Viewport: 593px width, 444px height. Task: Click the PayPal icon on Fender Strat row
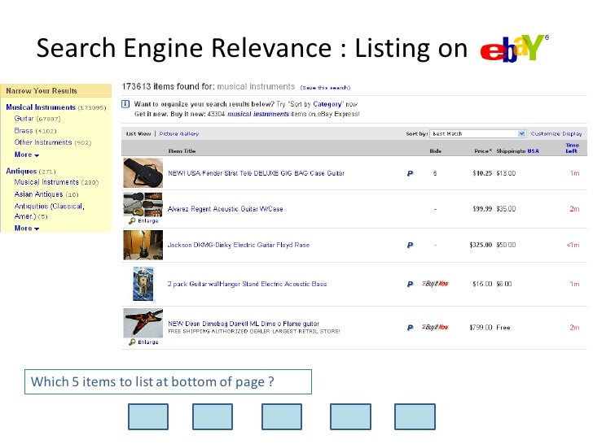410,174
